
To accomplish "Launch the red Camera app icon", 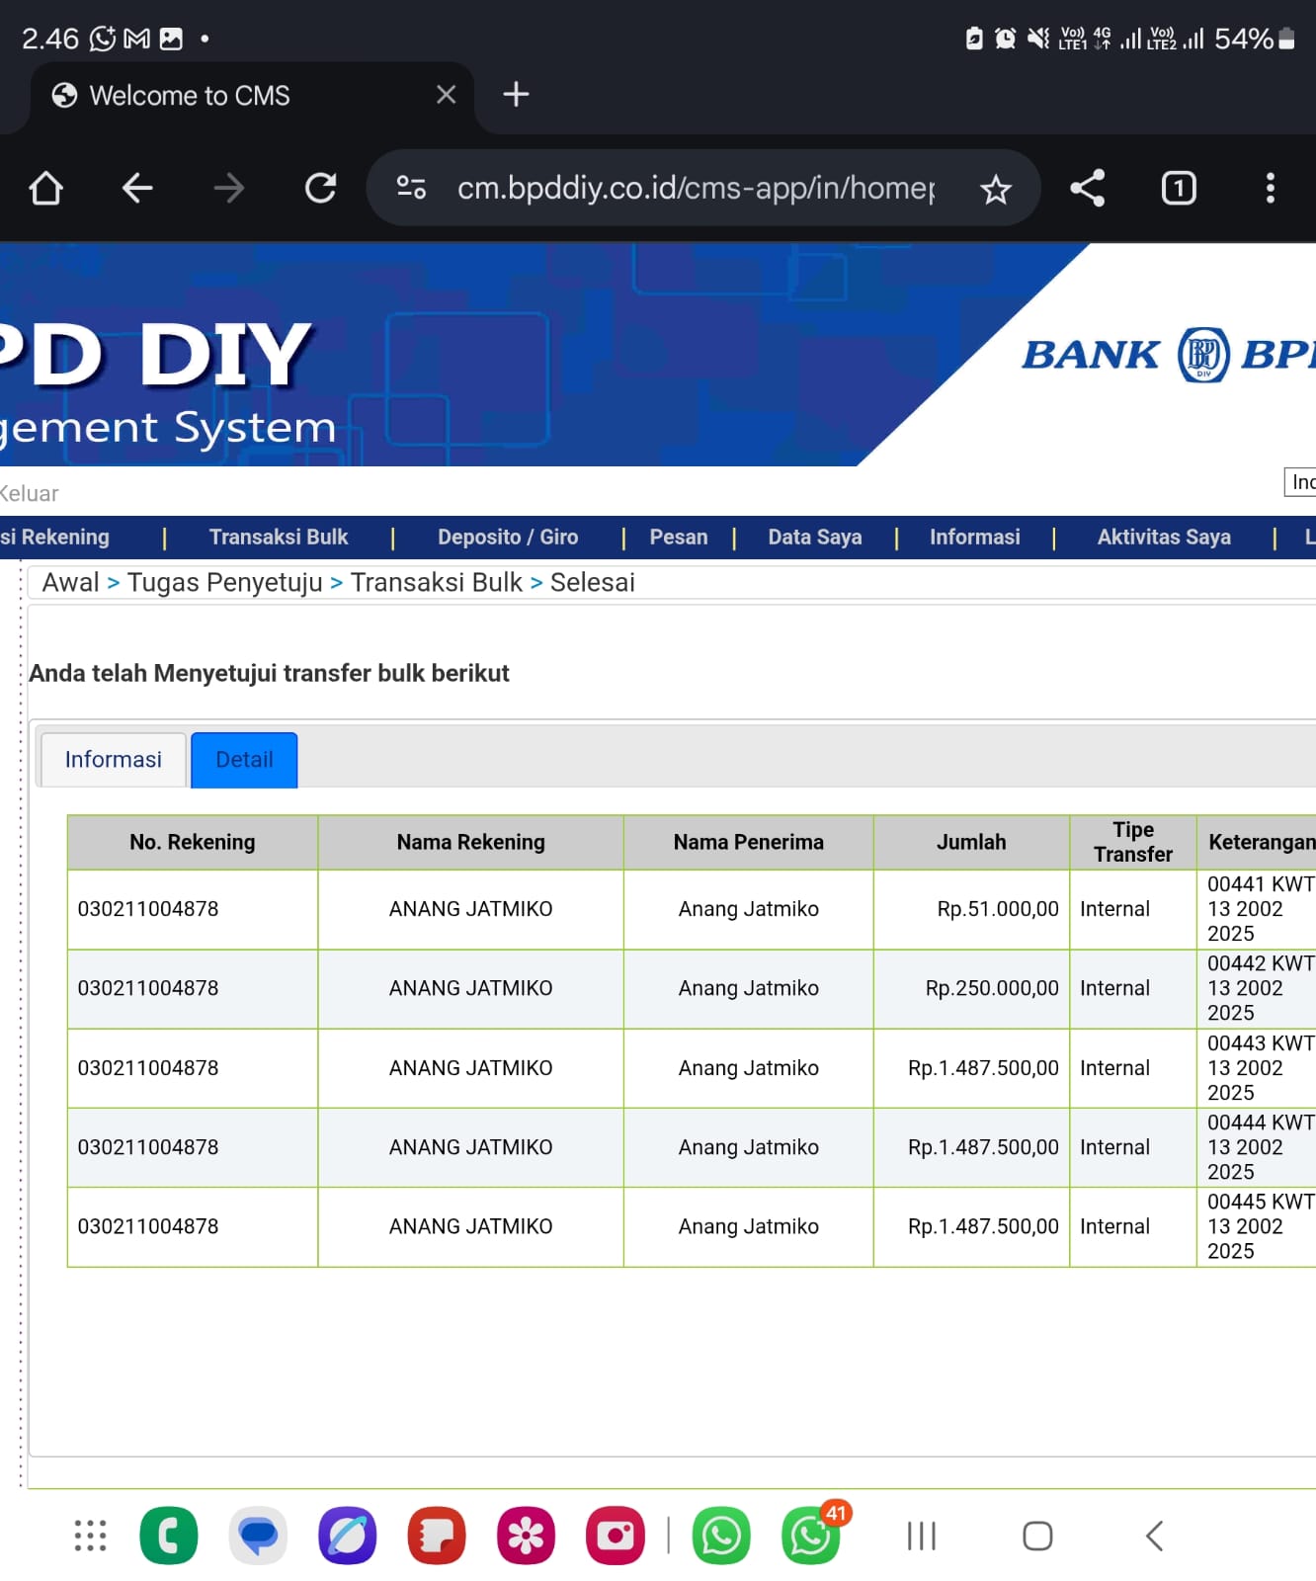I will pos(615,1536).
